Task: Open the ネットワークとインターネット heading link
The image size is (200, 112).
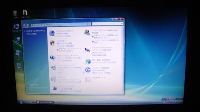Action: 68,56
